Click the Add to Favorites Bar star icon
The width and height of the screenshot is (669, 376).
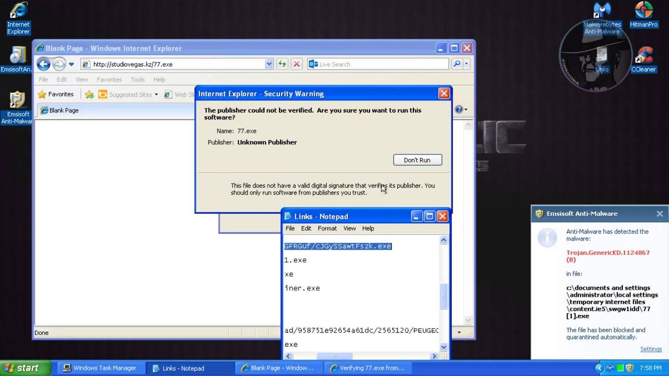(89, 95)
